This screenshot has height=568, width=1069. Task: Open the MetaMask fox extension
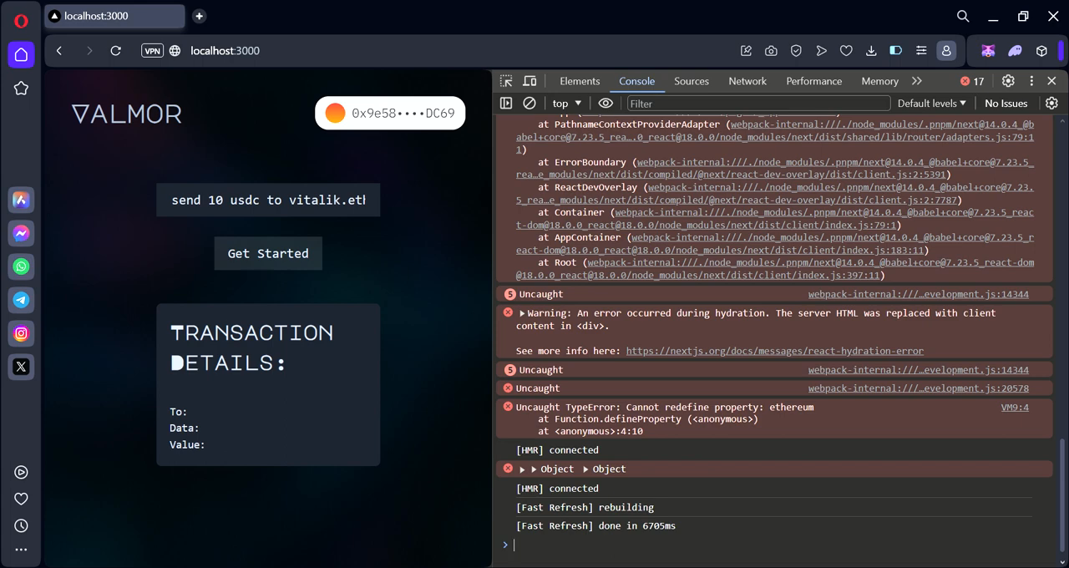(x=988, y=51)
